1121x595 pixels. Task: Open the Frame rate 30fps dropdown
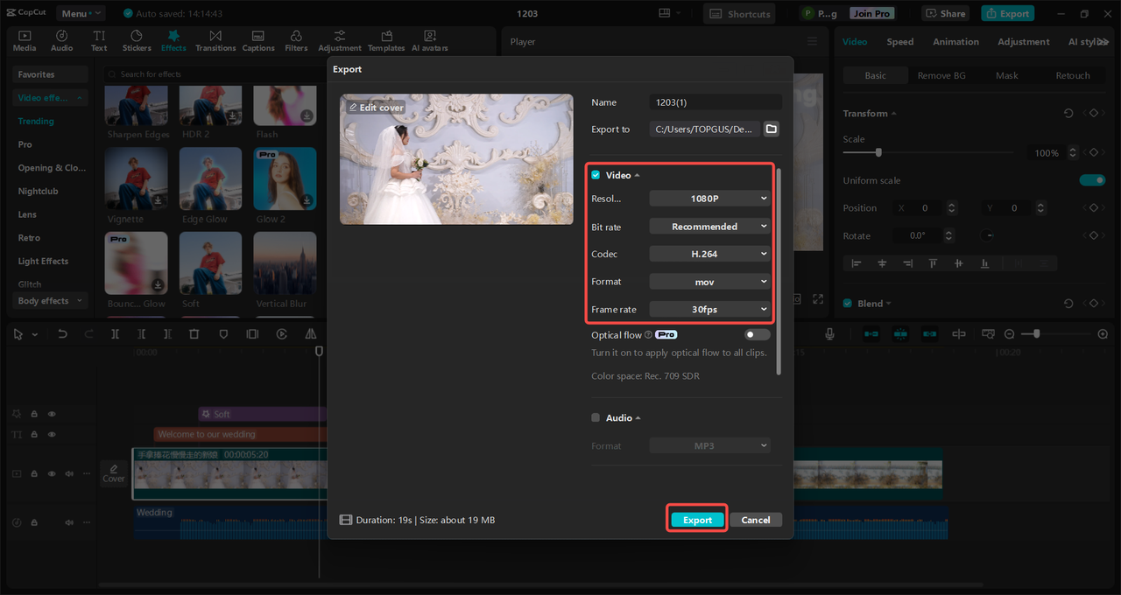point(709,309)
